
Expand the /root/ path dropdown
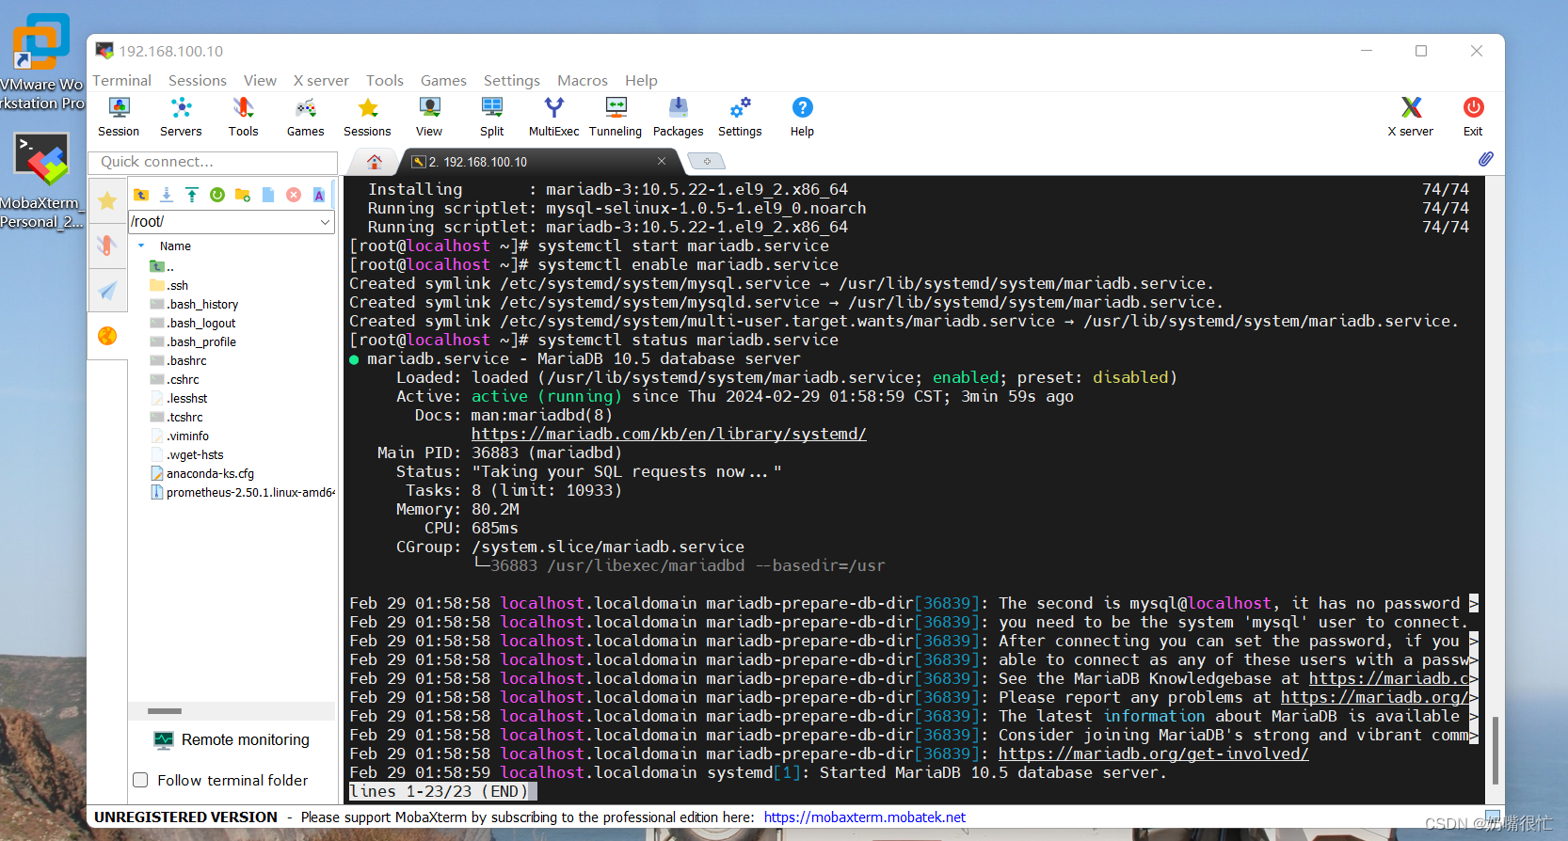(326, 222)
